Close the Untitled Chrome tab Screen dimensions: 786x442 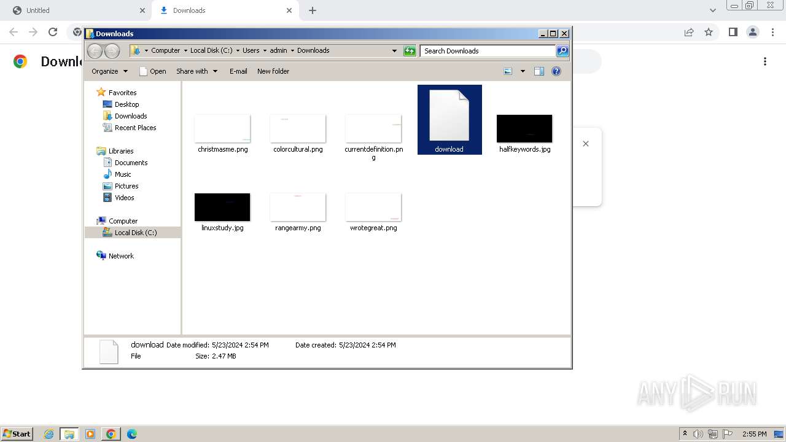click(142, 10)
